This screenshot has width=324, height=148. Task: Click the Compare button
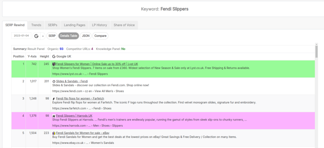coord(100,36)
